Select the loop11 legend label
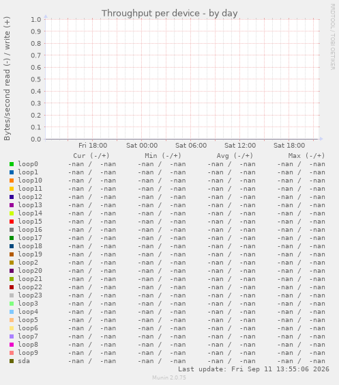This screenshot has height=385, width=339. pyautogui.click(x=30, y=189)
